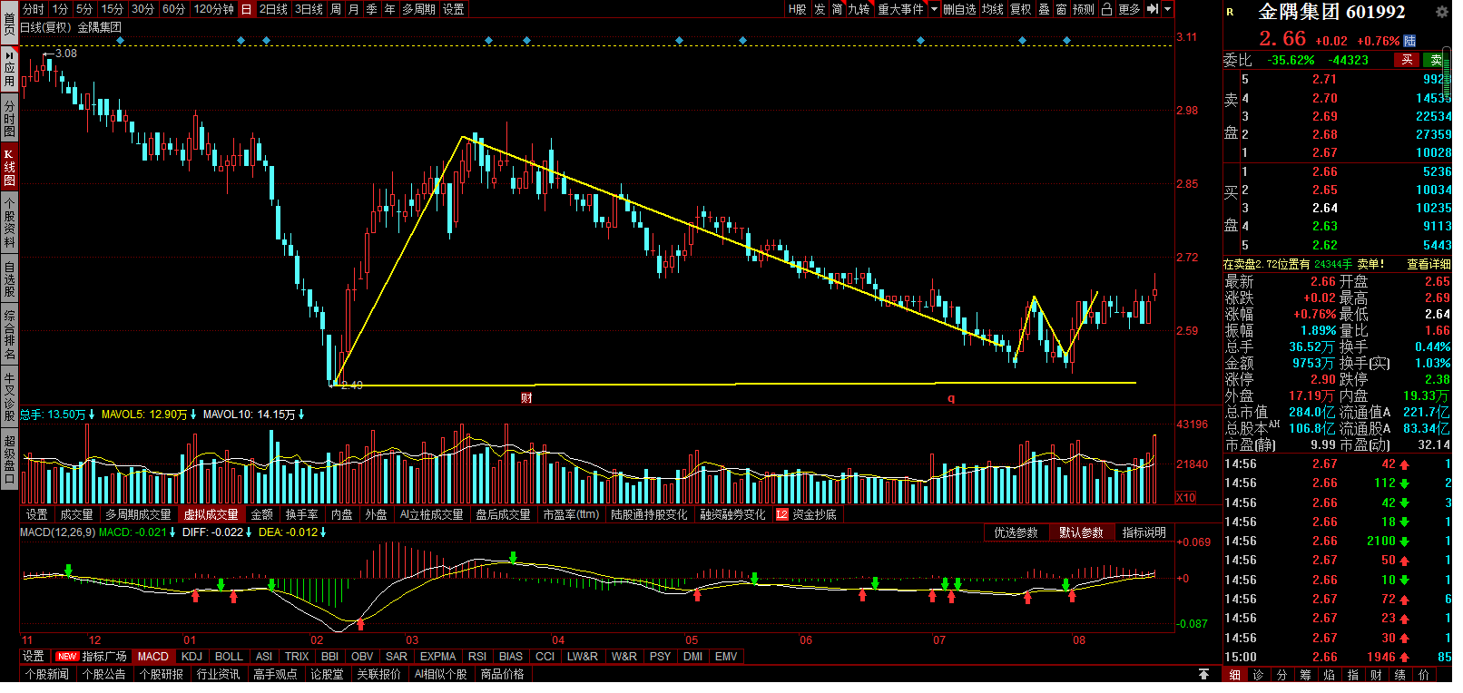The image size is (1463, 693).
Task: Click the 发 toolbar icon
Action: click(x=820, y=9)
